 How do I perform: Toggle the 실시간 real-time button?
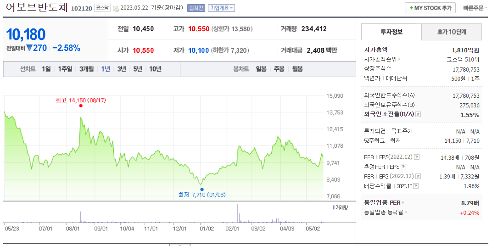(196, 8)
